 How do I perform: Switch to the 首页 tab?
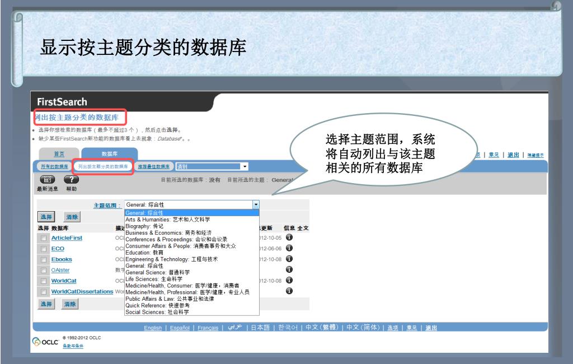pos(59,154)
